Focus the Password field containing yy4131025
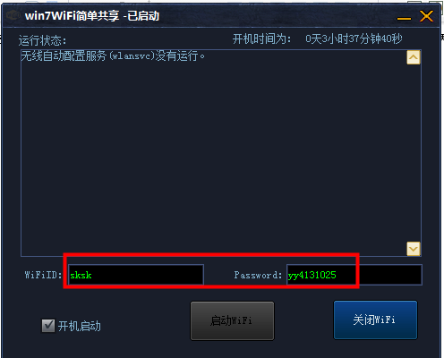 click(x=354, y=275)
